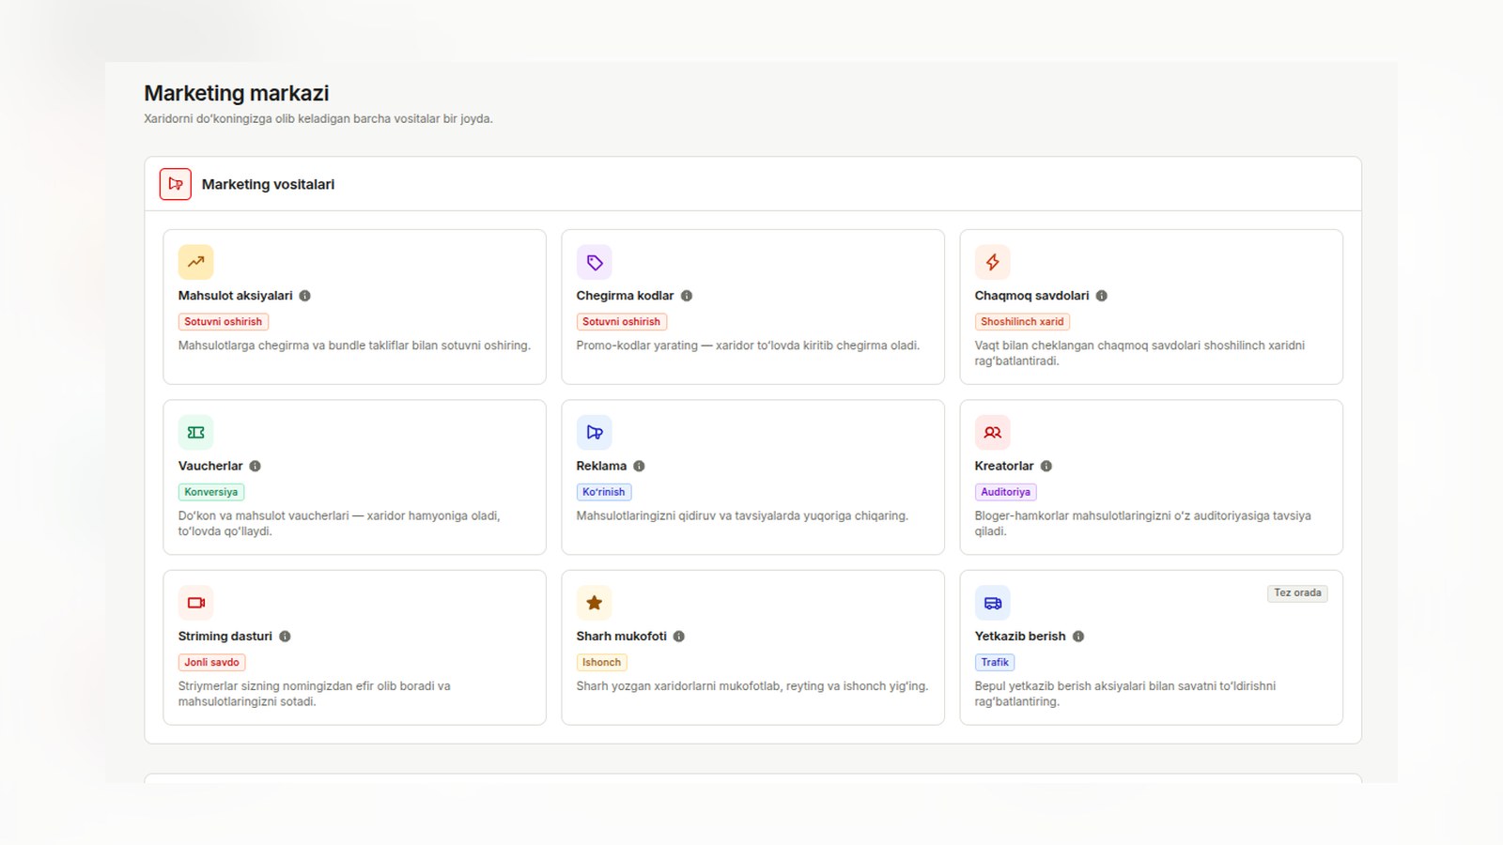Click the Sharh mukofoti star icon
Screen dimensions: 1503x845
[x=594, y=603]
